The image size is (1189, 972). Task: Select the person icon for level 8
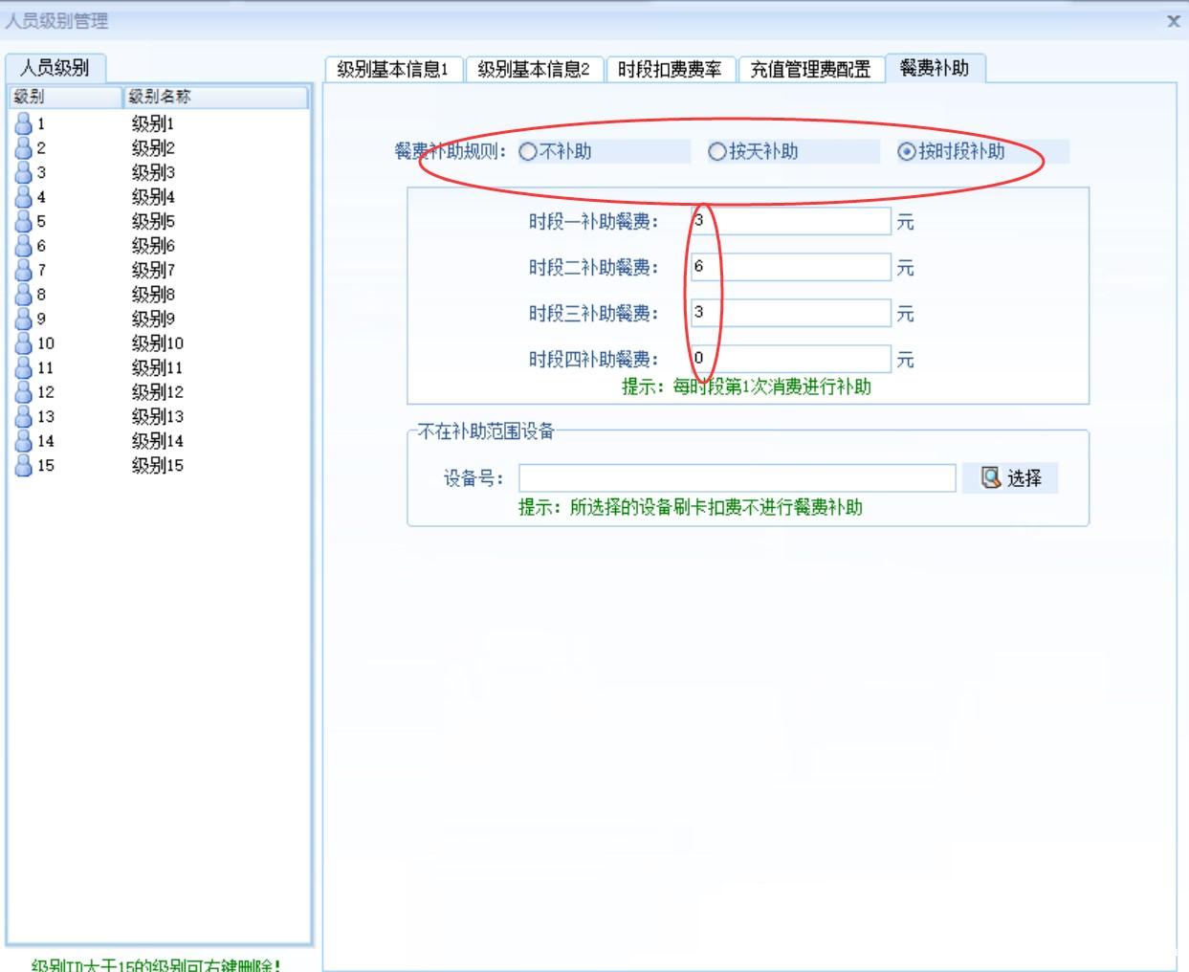[x=24, y=295]
